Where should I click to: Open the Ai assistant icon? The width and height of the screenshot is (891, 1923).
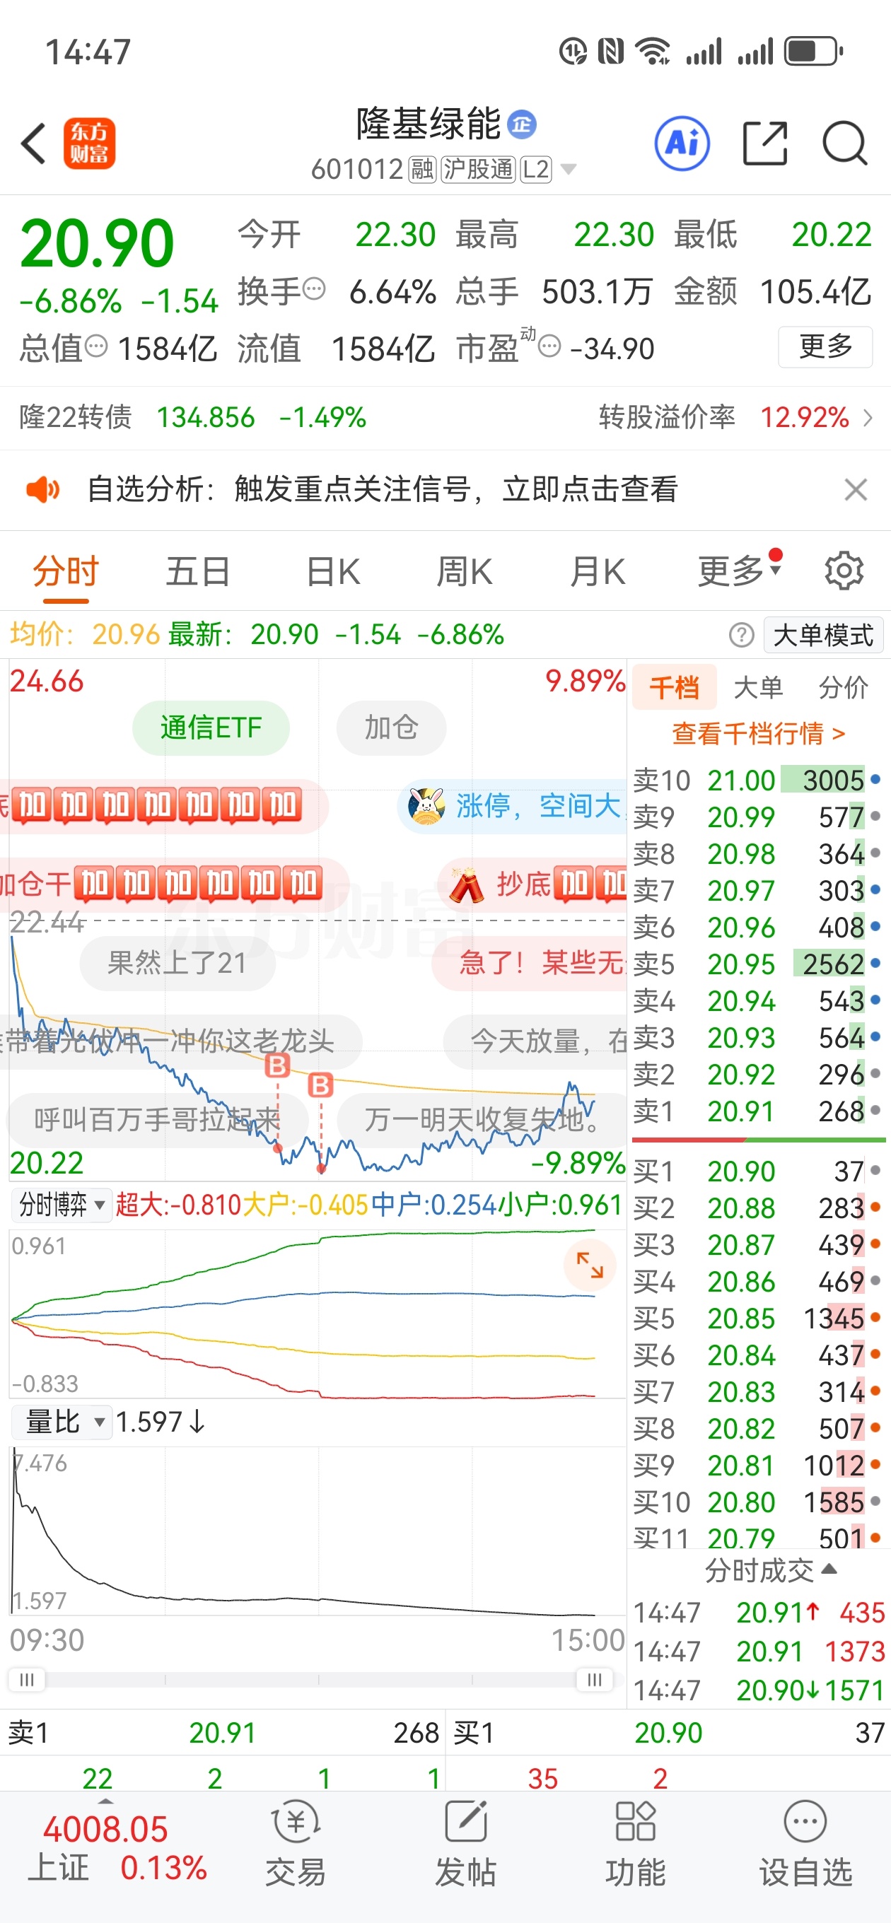click(x=682, y=144)
